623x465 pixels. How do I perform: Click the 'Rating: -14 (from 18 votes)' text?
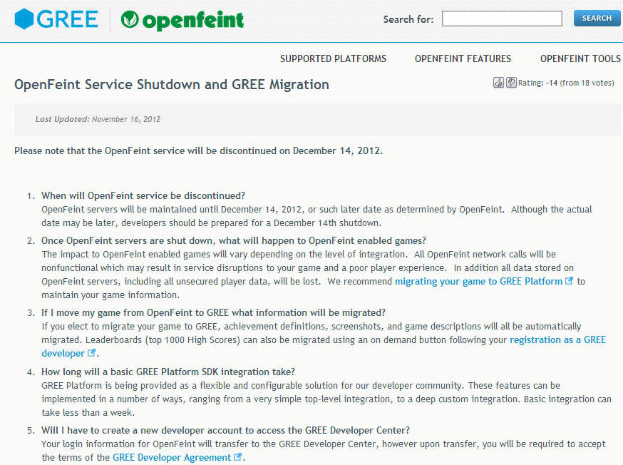click(x=566, y=83)
